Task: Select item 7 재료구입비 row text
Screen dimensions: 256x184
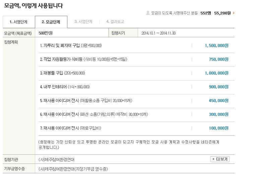Action: click(70, 128)
